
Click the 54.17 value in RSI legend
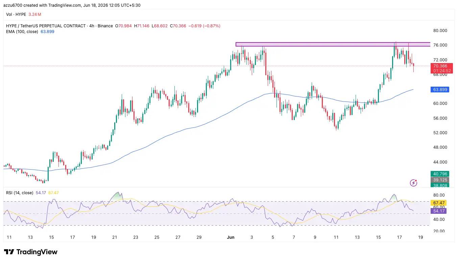click(x=41, y=193)
